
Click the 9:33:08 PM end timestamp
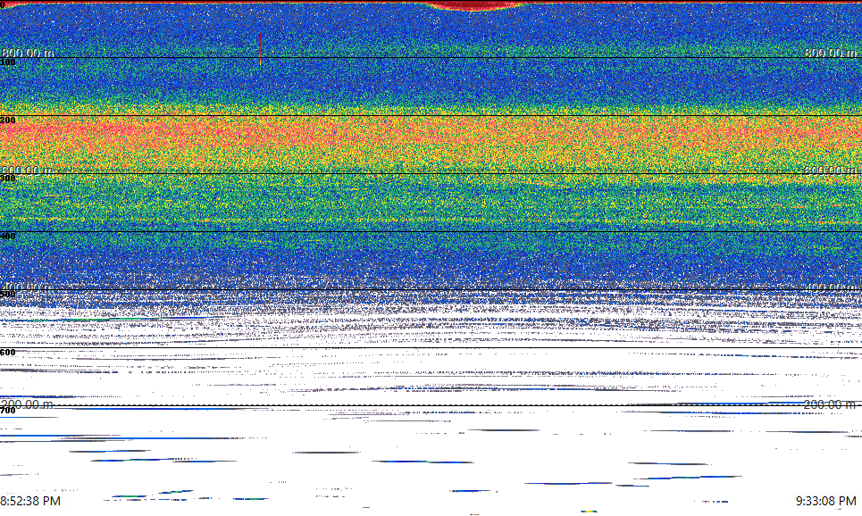[x=825, y=501]
